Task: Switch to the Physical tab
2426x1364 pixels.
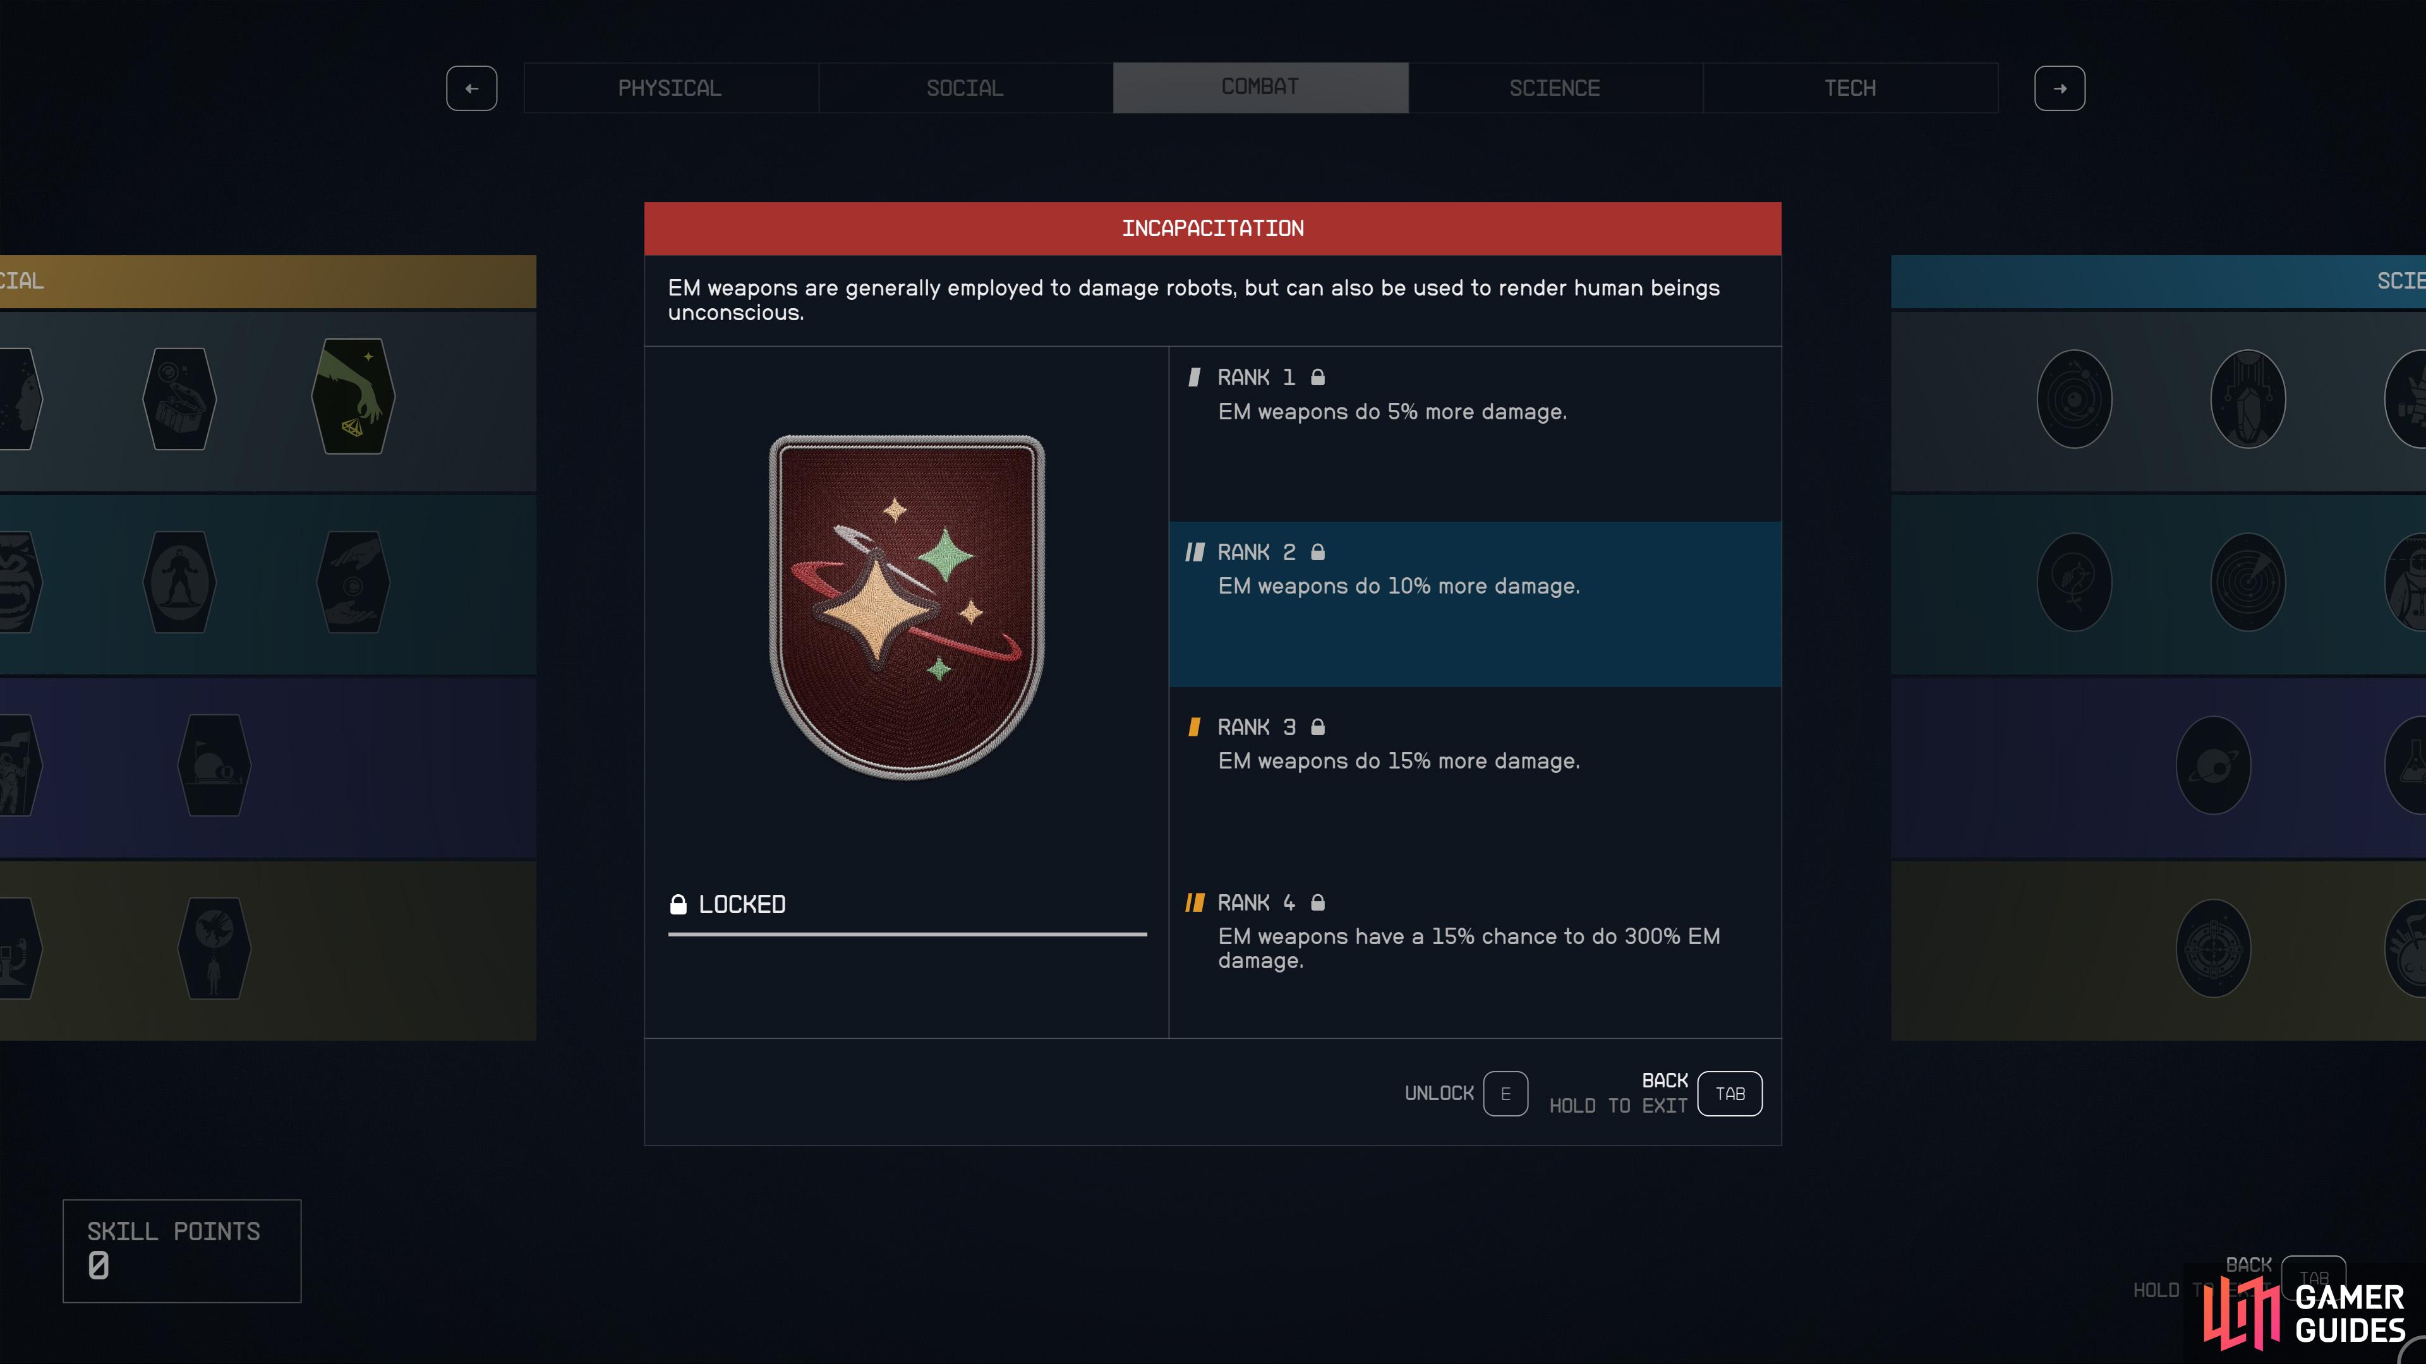Action: tap(670, 88)
